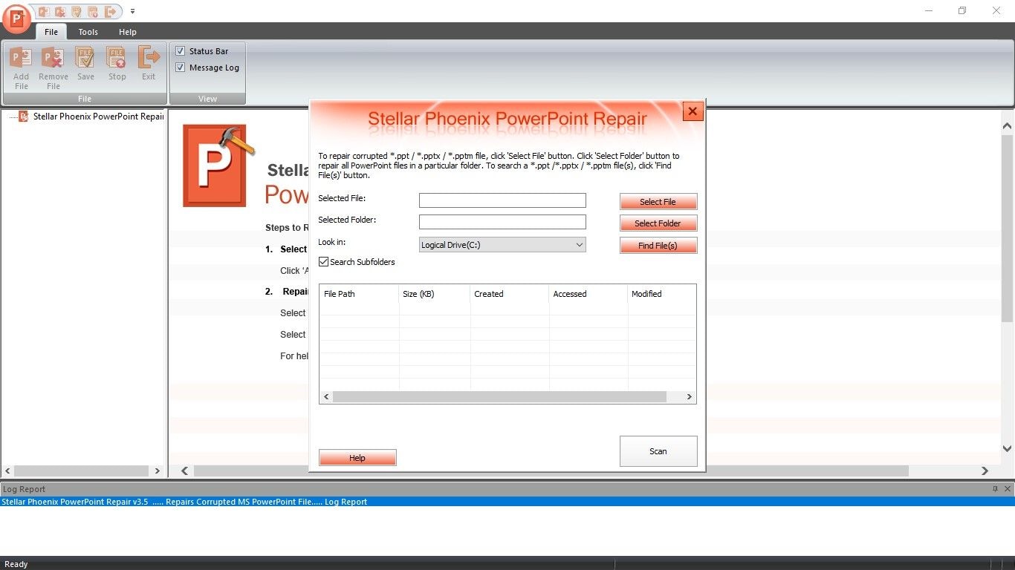Screen dimensions: 1015x570
Task: Toggle the Status Bar checkbox
Action: pos(180,51)
